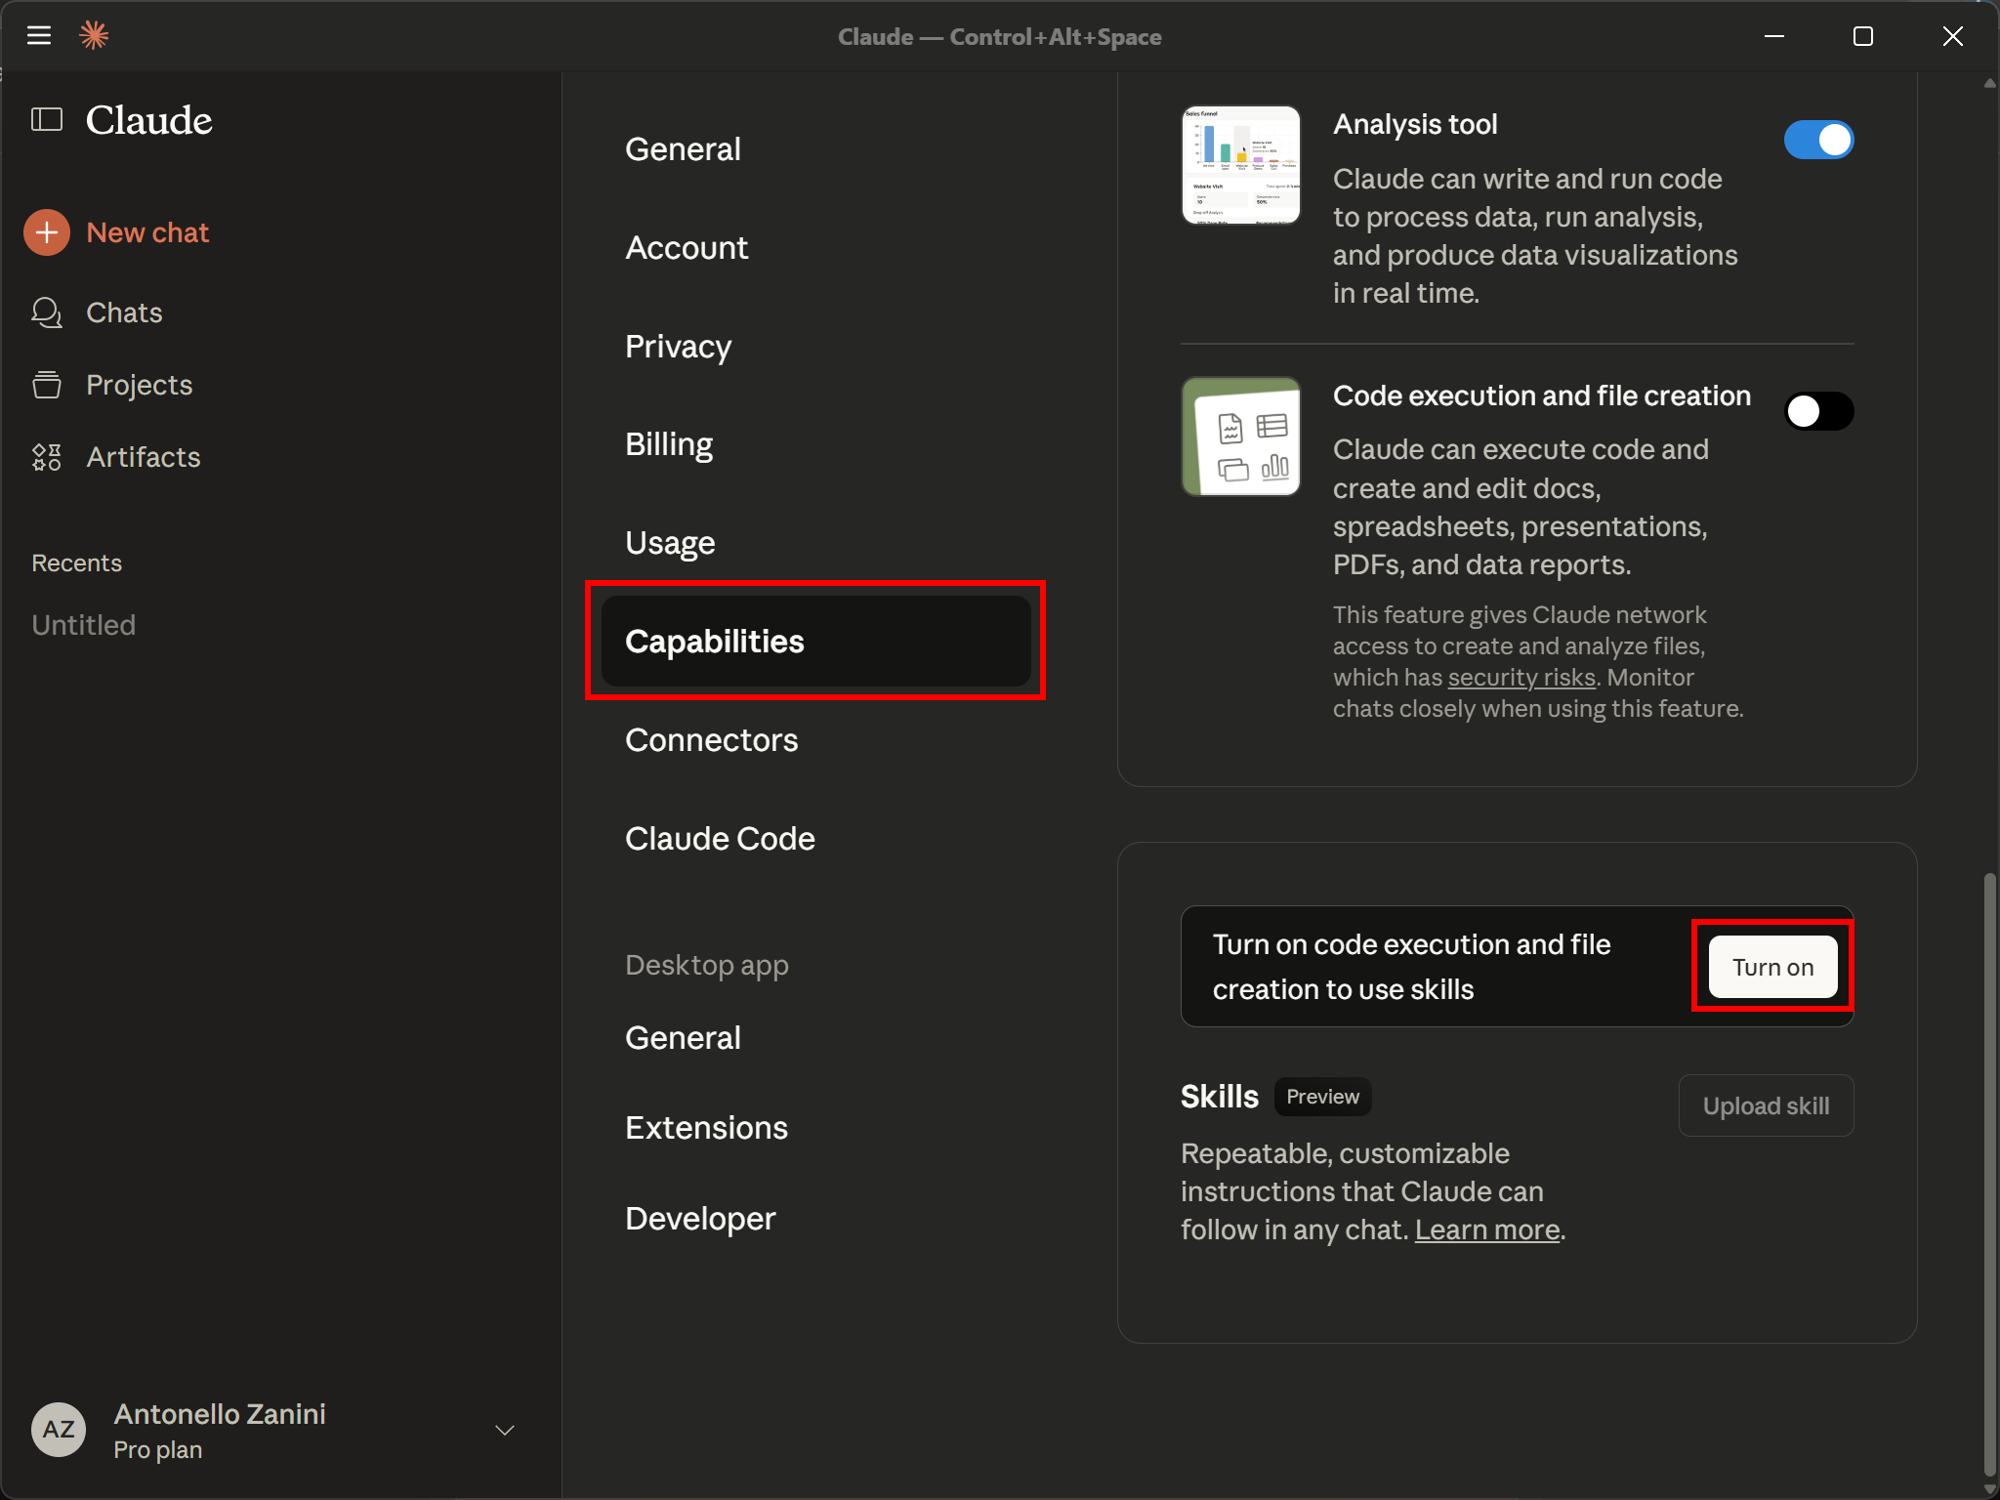Open Artifacts via its shapes icon
The image size is (2000, 1500).
click(46, 457)
